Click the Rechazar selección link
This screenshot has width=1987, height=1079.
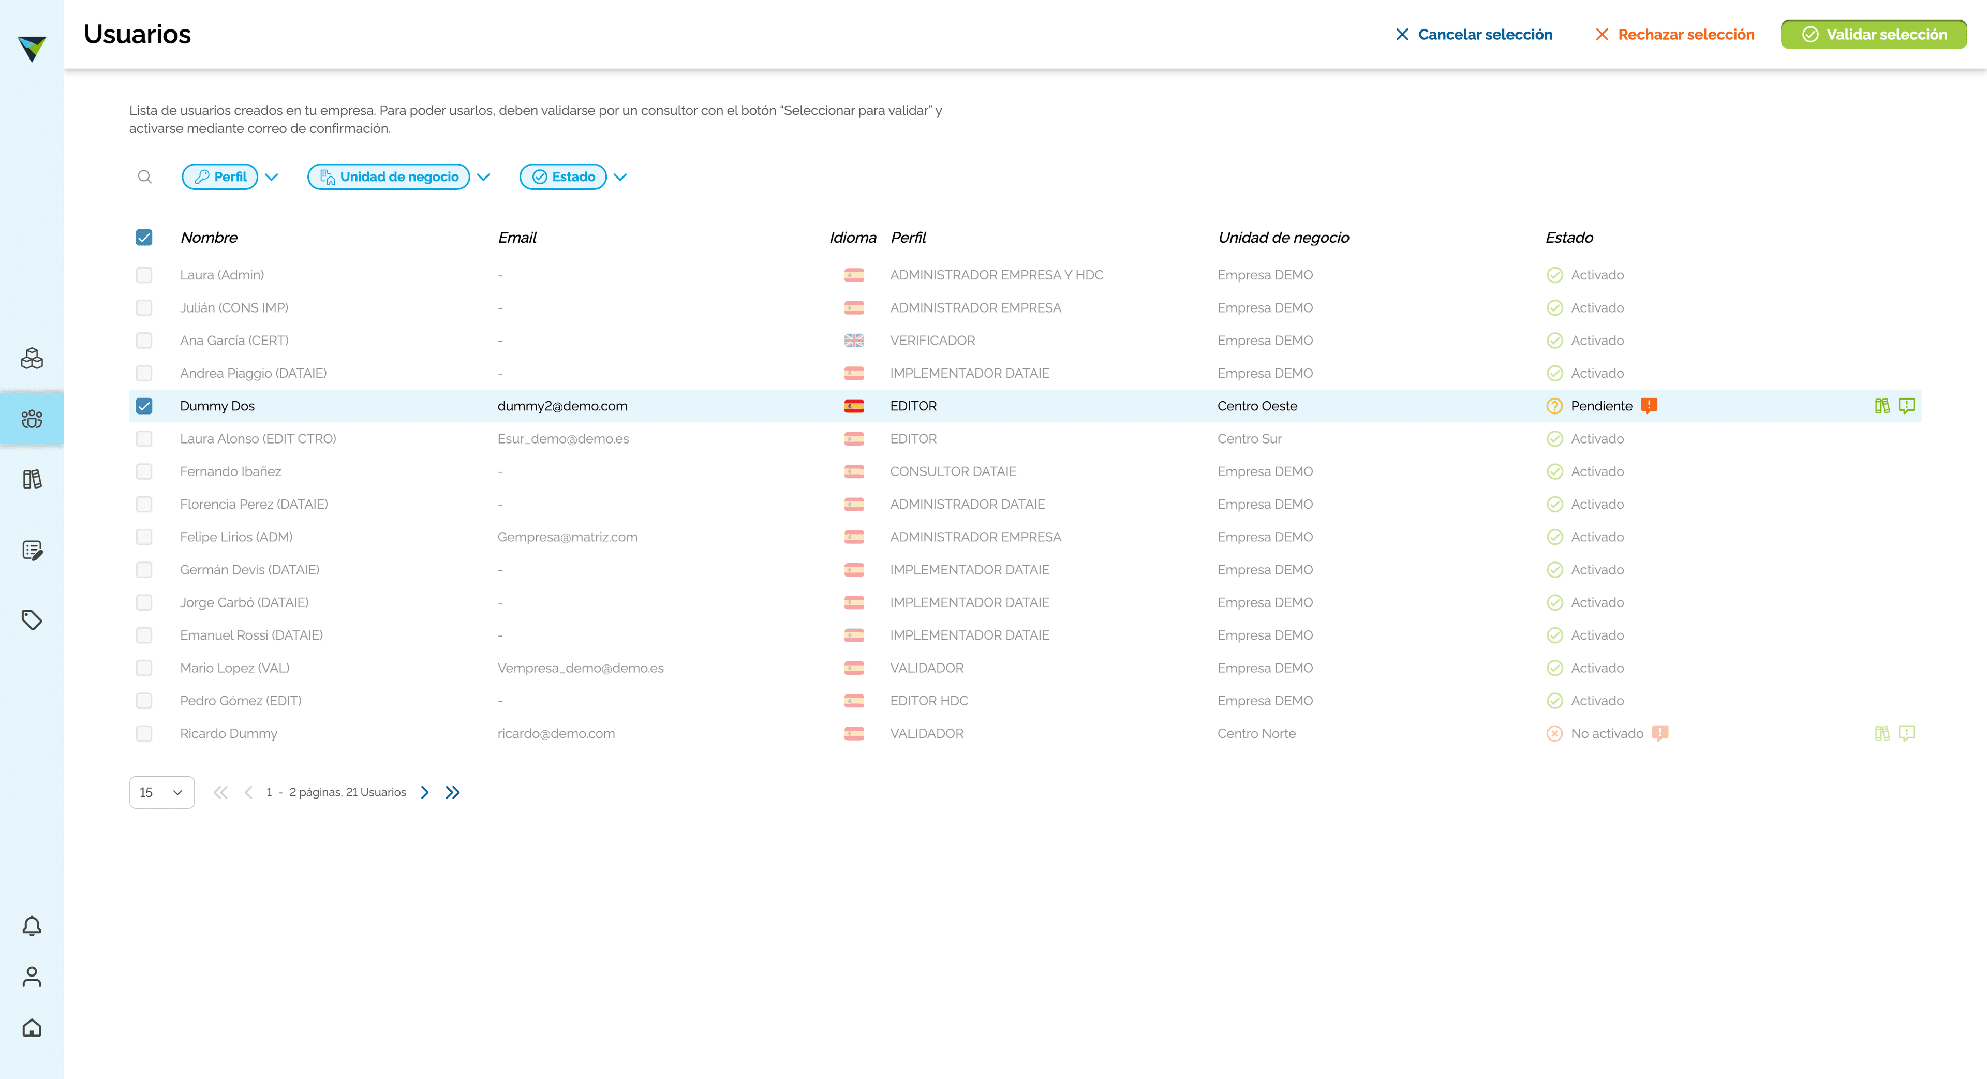1674,35
